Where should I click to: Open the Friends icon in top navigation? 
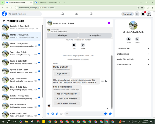coord(77,14)
